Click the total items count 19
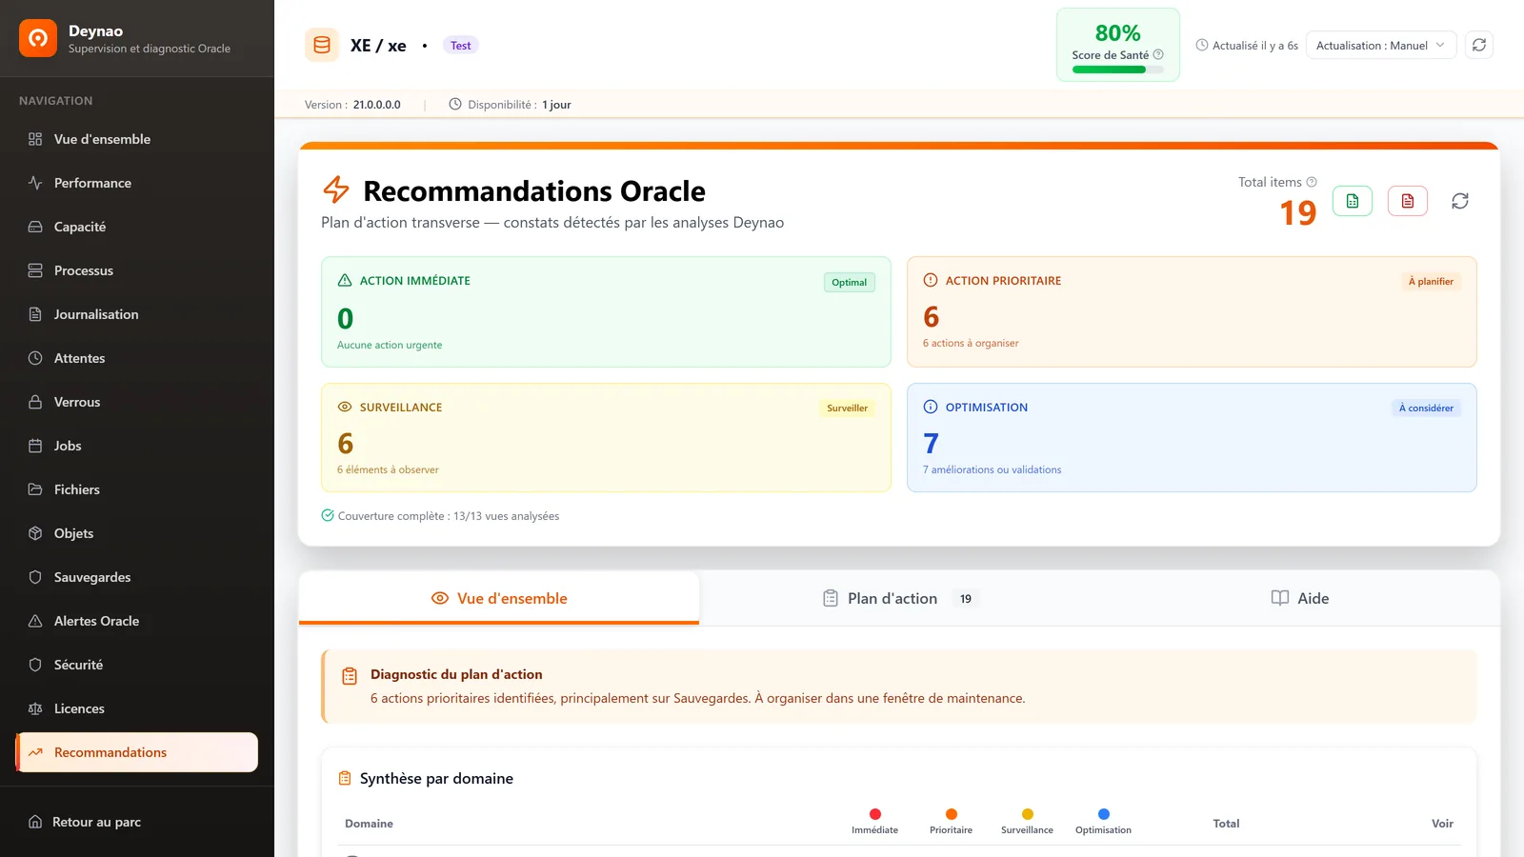The width and height of the screenshot is (1524, 857). coord(1297,212)
